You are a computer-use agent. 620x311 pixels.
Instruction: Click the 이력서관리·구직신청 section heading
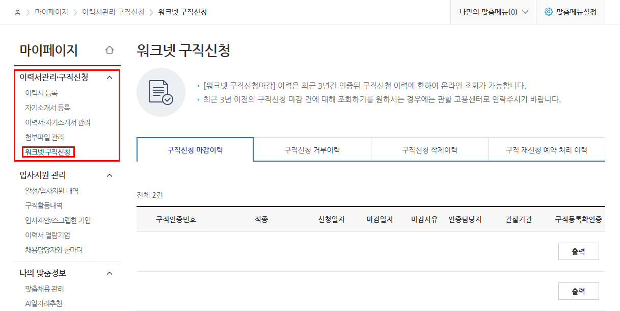point(54,77)
